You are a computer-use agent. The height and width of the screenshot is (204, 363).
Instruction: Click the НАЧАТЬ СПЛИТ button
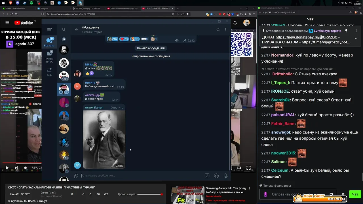click(20, 194)
